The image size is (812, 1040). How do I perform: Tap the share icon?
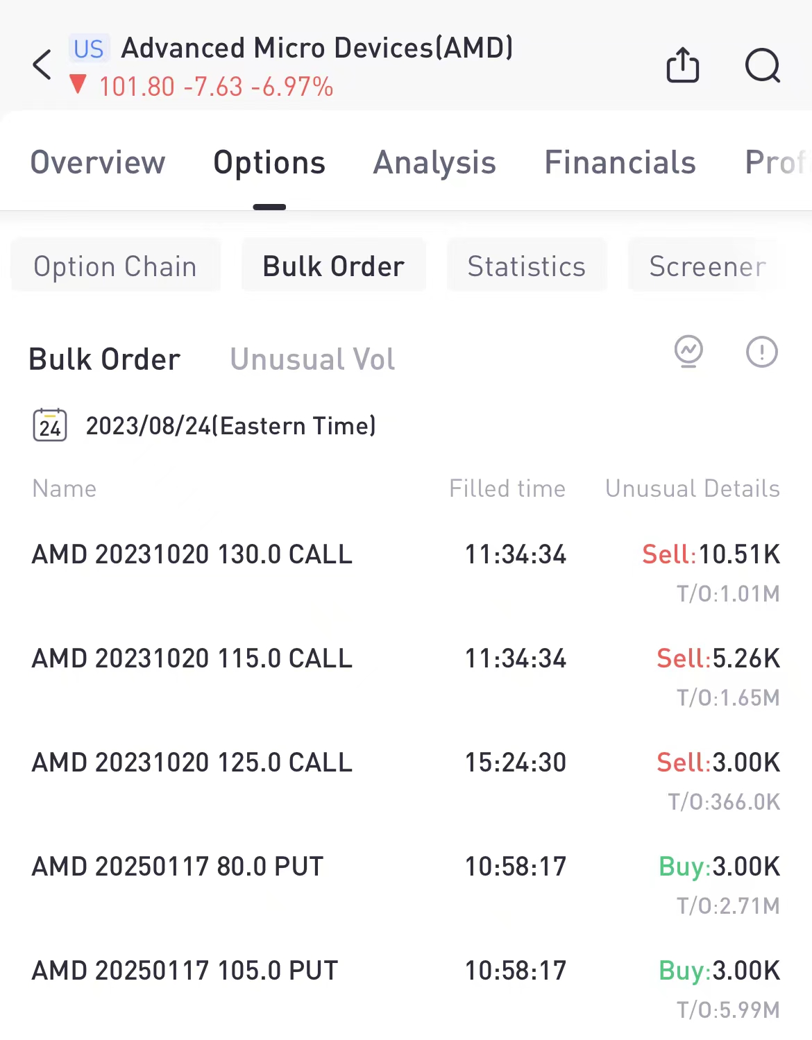682,65
